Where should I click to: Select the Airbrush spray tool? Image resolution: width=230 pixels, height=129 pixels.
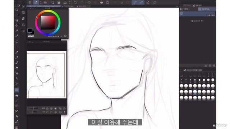pos(17,73)
